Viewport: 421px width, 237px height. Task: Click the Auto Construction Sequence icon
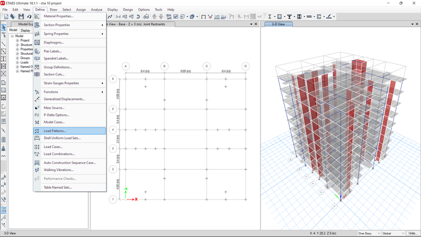pos(37,163)
